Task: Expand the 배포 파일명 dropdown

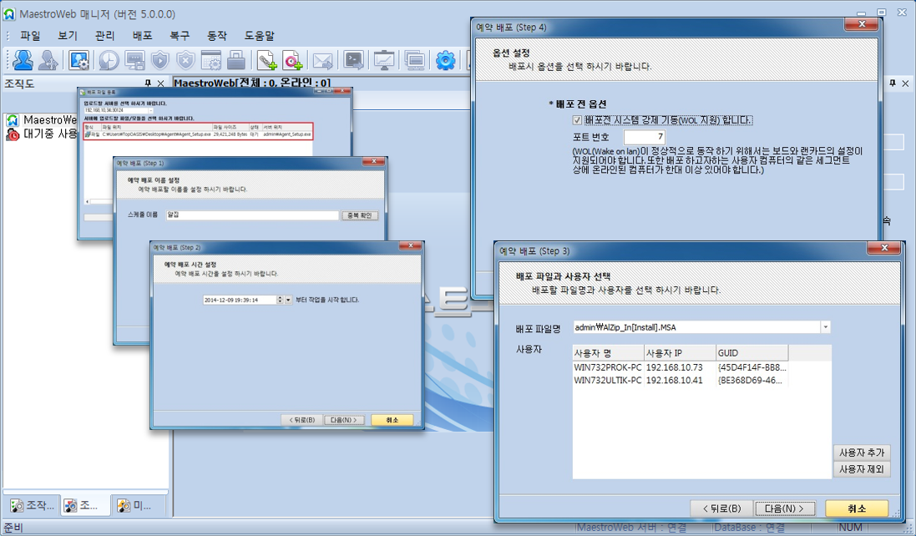Action: tap(825, 327)
